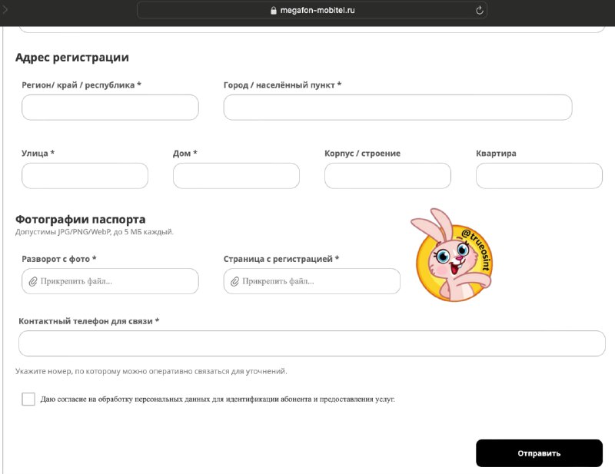Image resolution: width=615 pixels, height=474 pixels.
Task: Click the Отправить button
Action: 539,453
